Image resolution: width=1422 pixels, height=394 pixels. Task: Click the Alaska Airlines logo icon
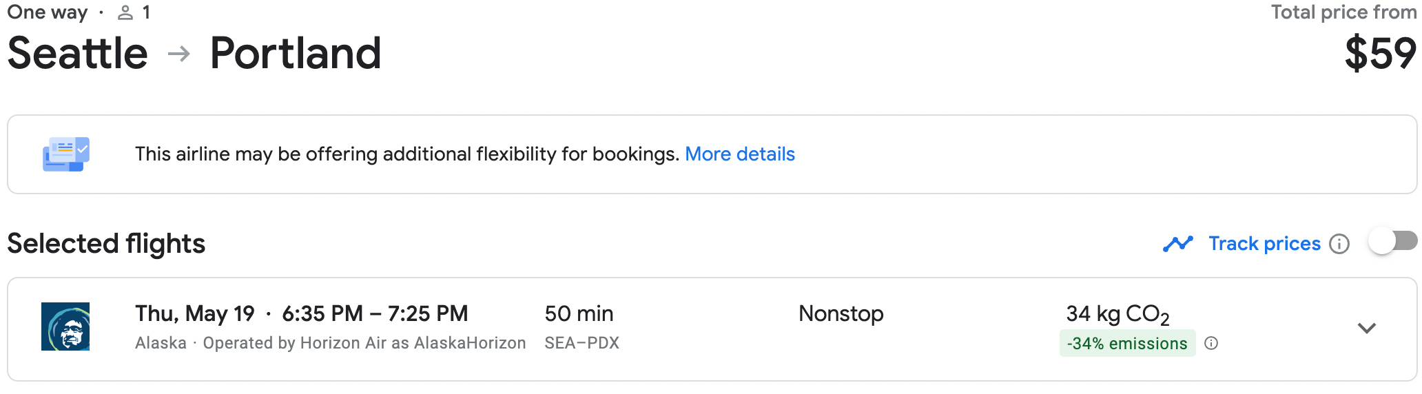point(65,326)
